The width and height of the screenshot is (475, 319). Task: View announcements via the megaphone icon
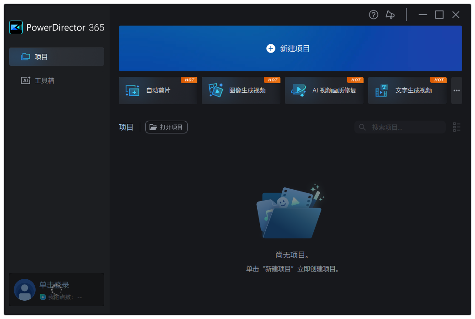390,15
